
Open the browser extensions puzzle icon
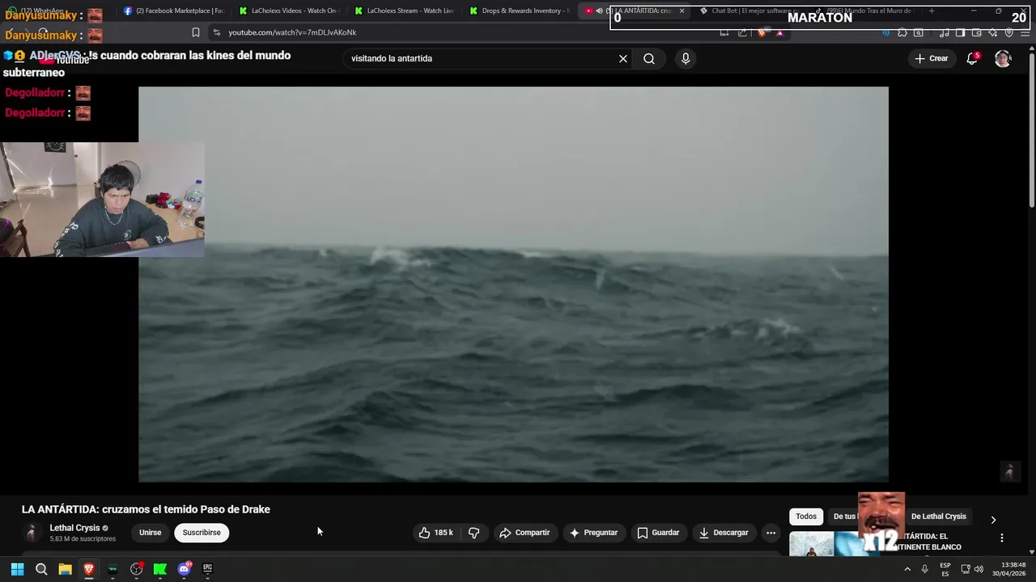point(902,32)
